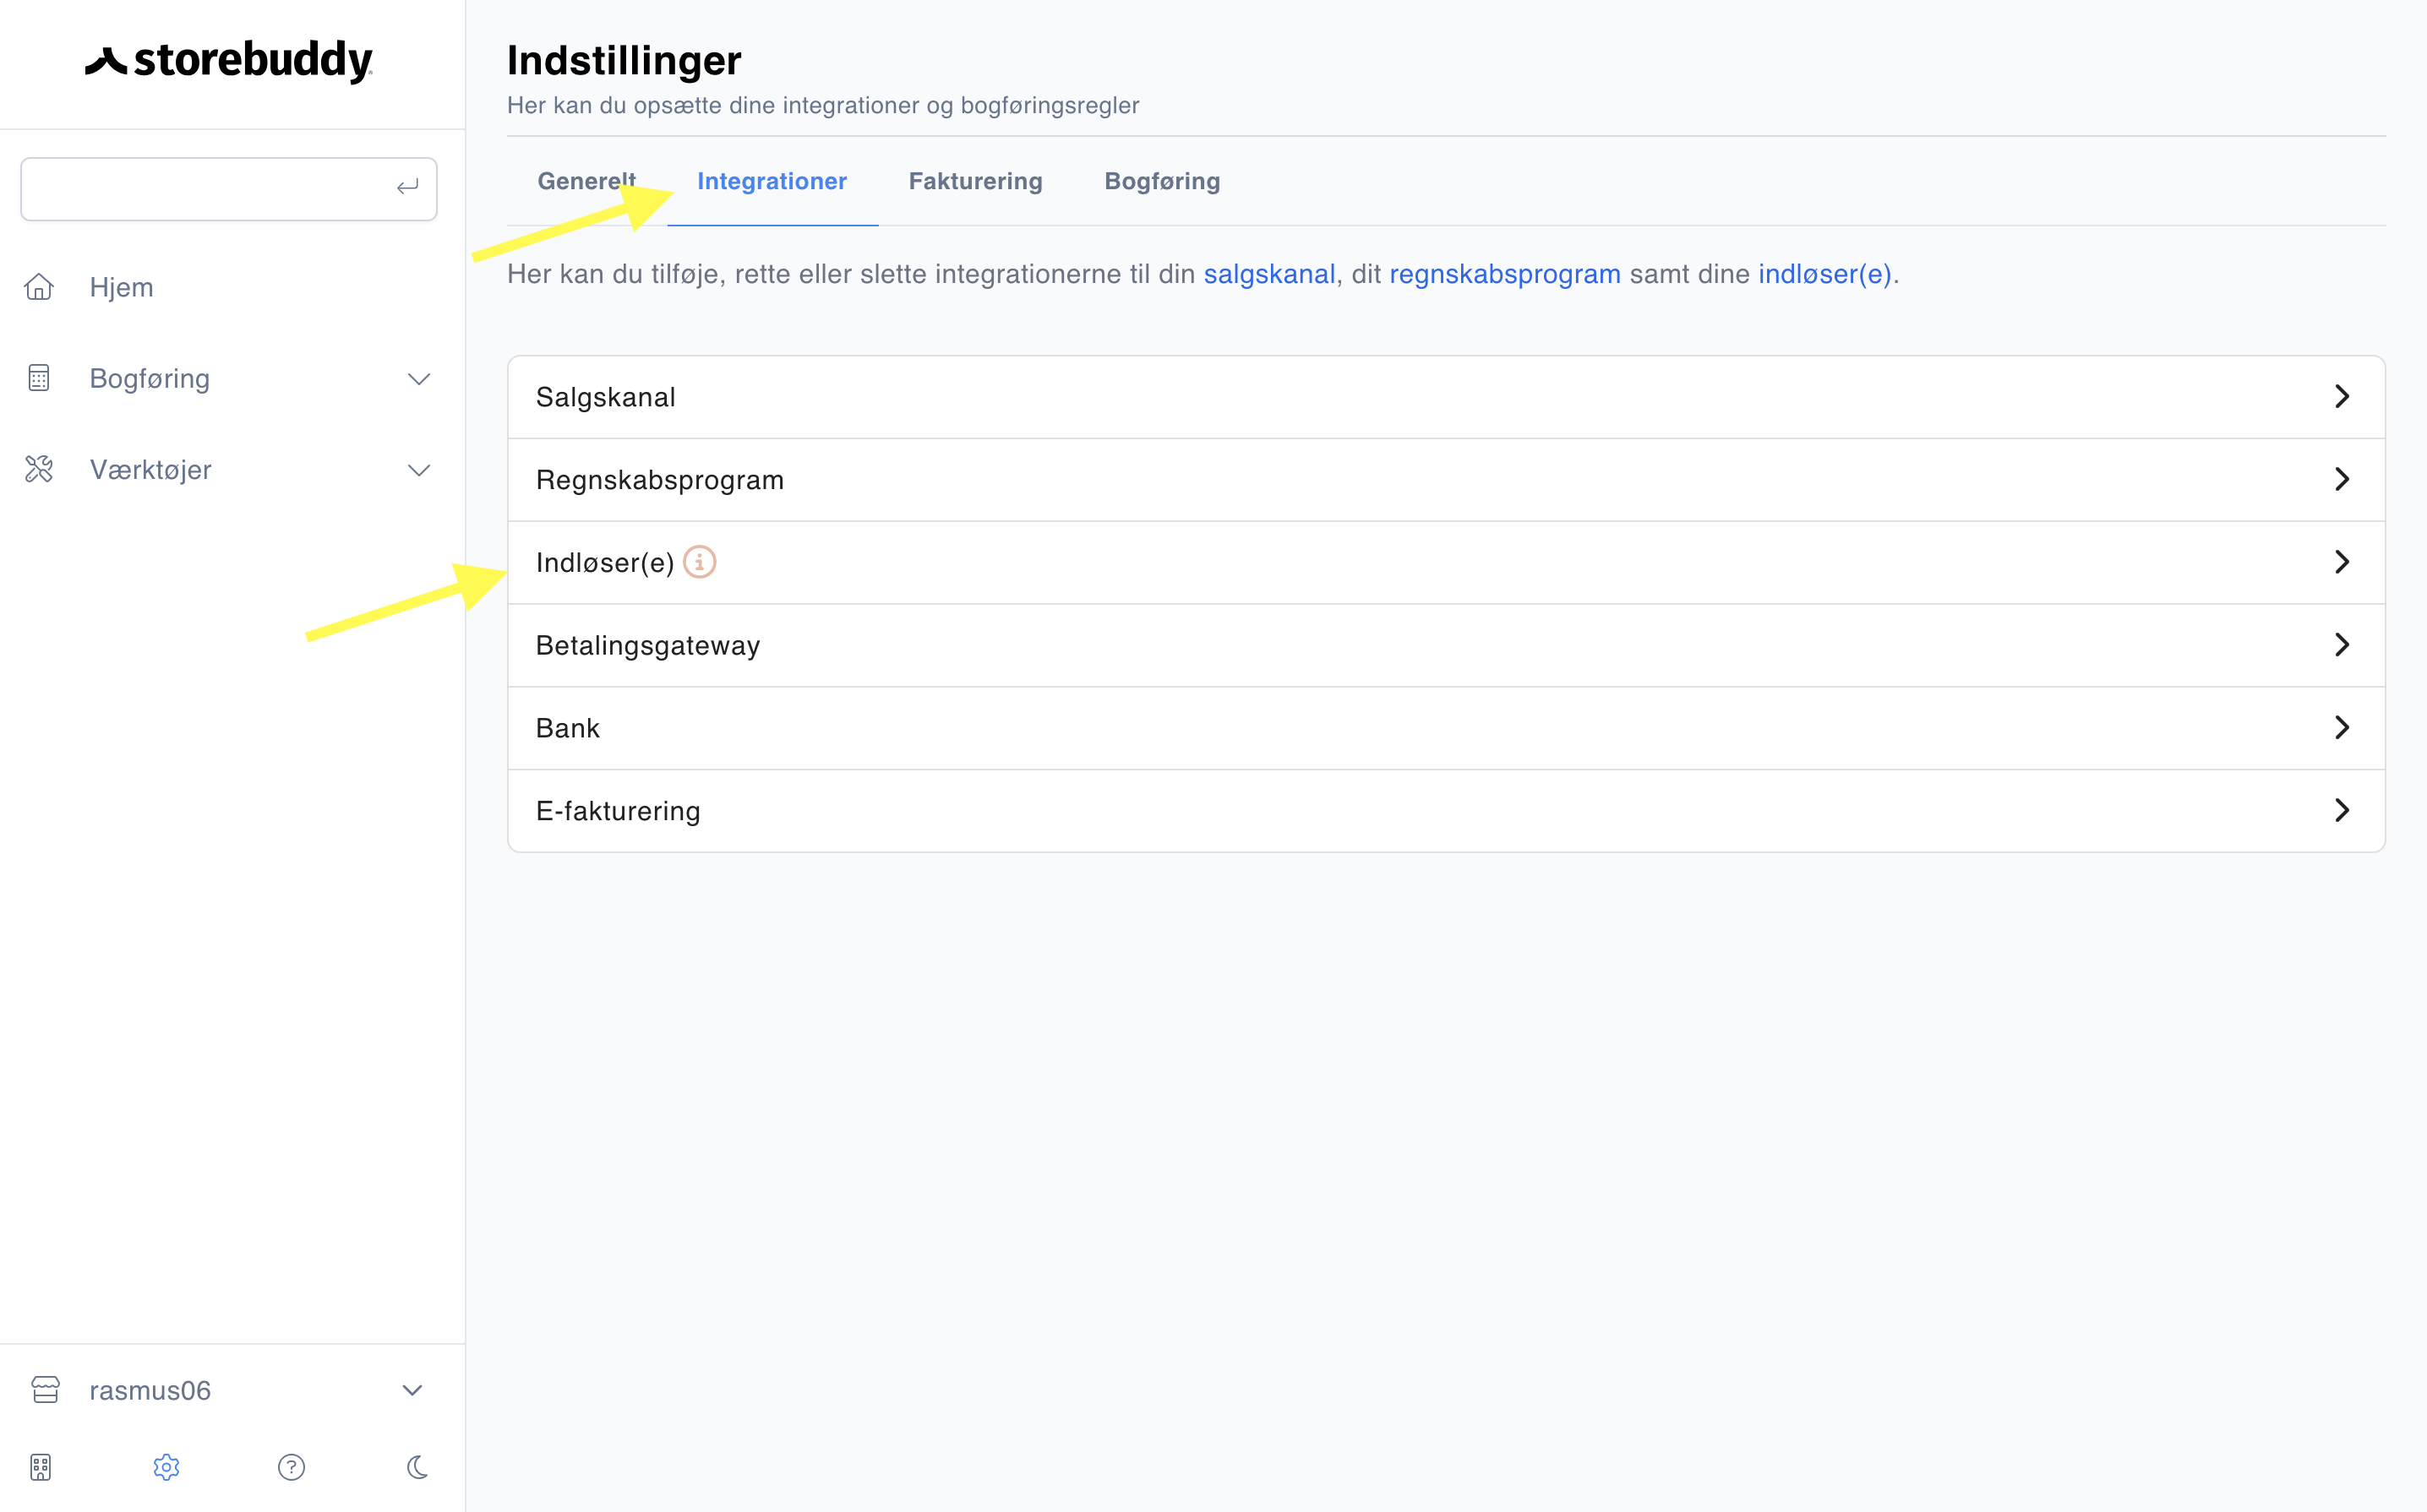Open help via the question mark icon
The width and height of the screenshot is (2427, 1512).
point(291,1467)
